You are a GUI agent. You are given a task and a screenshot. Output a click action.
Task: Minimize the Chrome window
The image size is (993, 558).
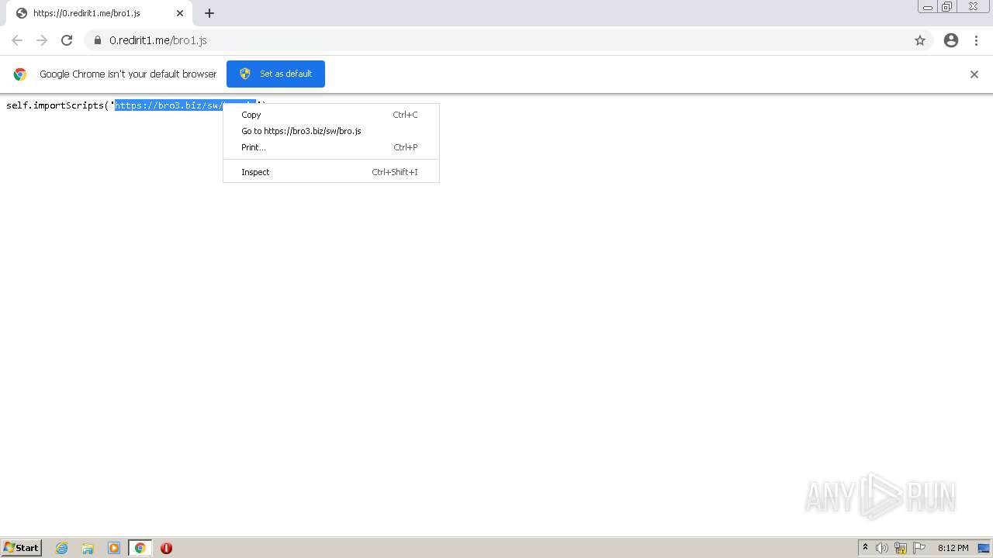tap(928, 7)
